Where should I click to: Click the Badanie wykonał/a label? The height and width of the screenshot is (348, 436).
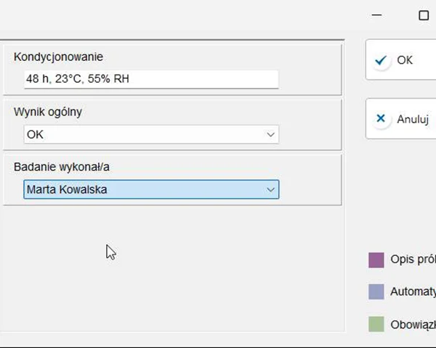[62, 167]
